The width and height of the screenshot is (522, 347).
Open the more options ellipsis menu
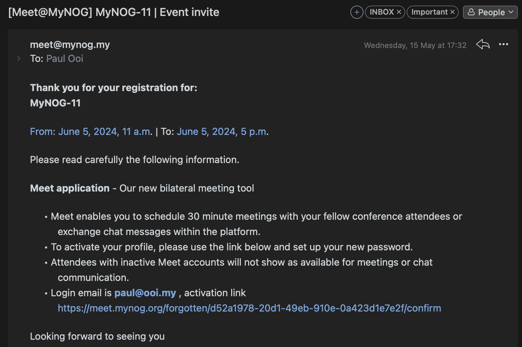click(x=504, y=44)
